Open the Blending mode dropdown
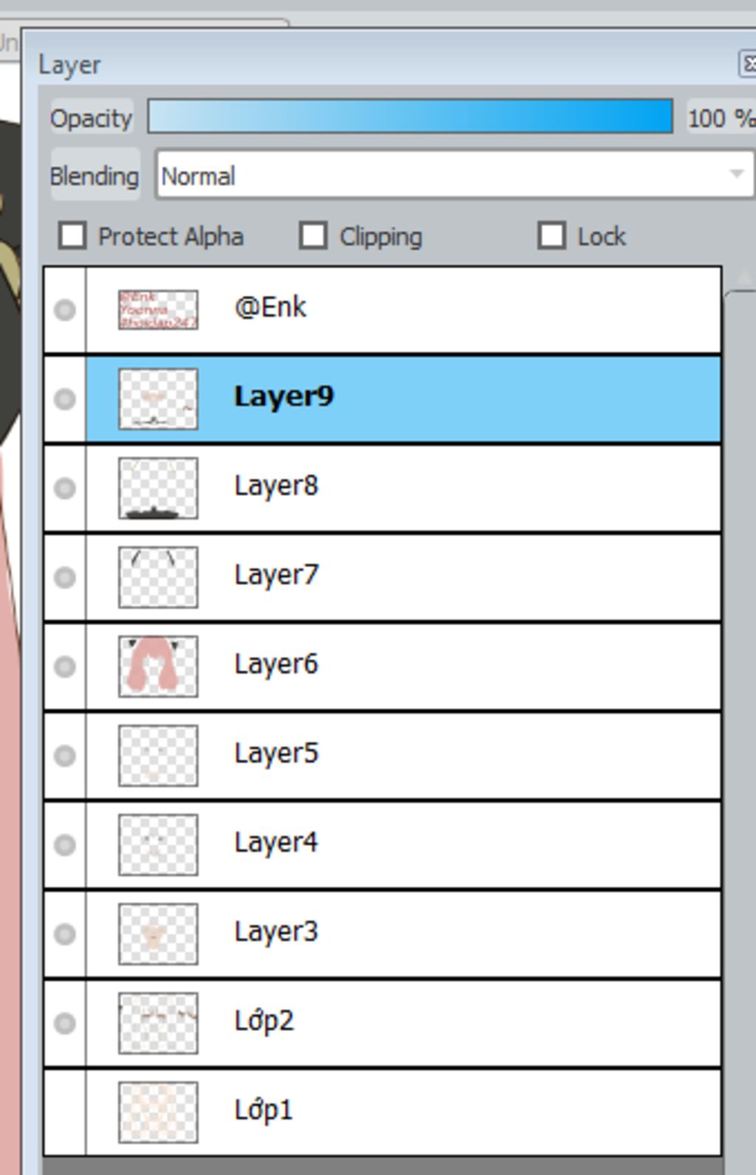This screenshot has height=1175, width=756. click(455, 175)
